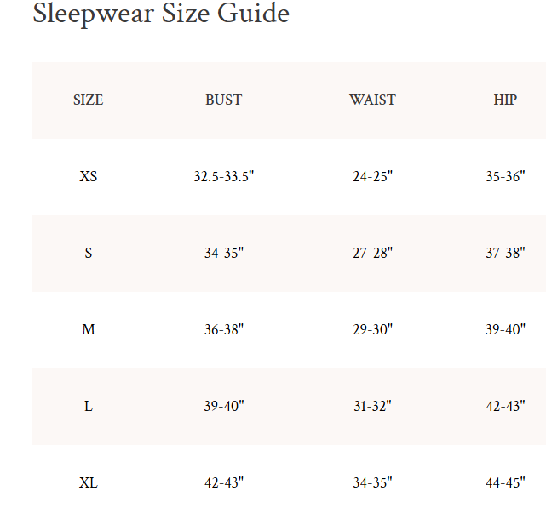Viewport: 546px width, 525px height.
Task: Select the SIZE column header
Action: [x=88, y=100]
